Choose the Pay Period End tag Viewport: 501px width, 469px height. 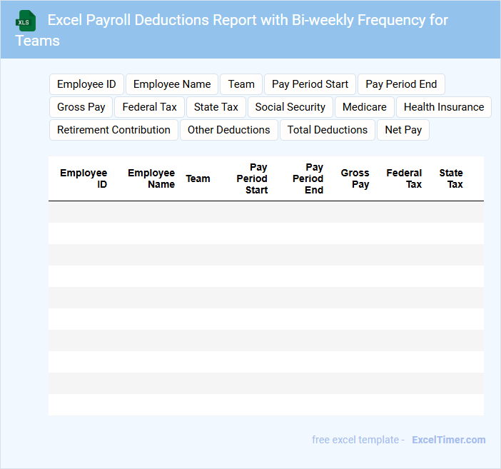pyautogui.click(x=401, y=84)
